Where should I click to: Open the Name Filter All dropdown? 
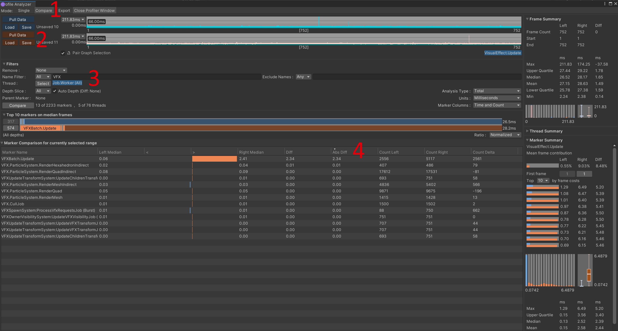pyautogui.click(x=43, y=77)
